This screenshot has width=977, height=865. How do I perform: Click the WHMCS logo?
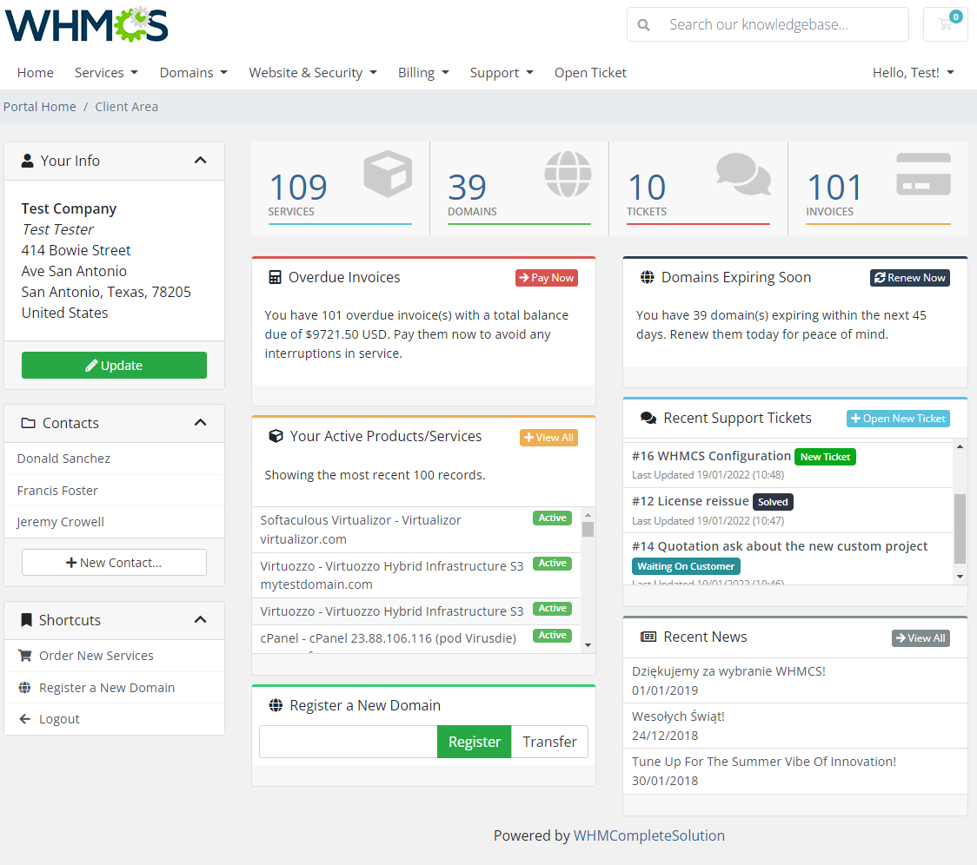(x=87, y=24)
